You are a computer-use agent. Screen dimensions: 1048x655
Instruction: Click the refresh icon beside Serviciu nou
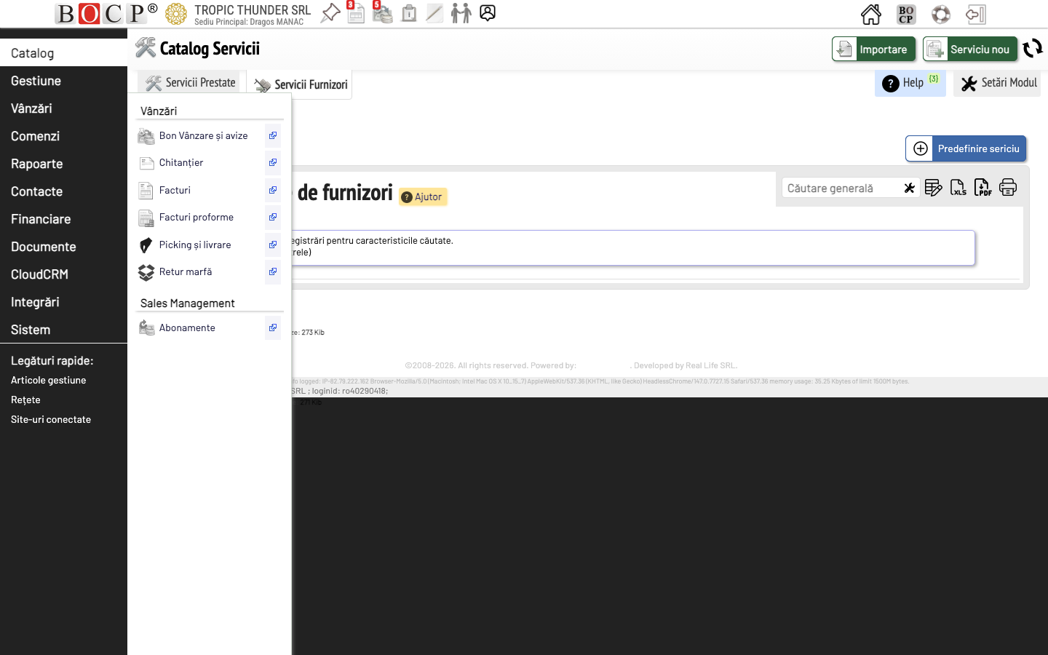(x=1033, y=49)
